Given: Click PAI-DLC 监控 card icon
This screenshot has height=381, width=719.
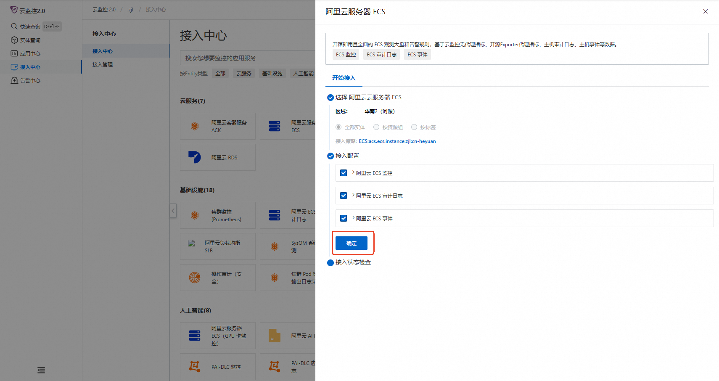Looking at the screenshot, I should tap(195, 367).
